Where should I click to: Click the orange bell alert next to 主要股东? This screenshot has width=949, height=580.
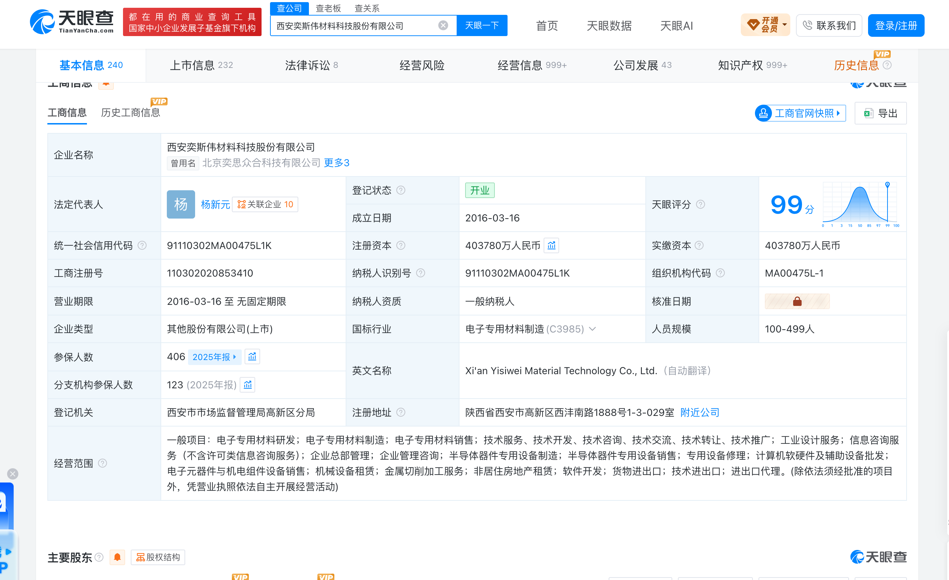117,557
